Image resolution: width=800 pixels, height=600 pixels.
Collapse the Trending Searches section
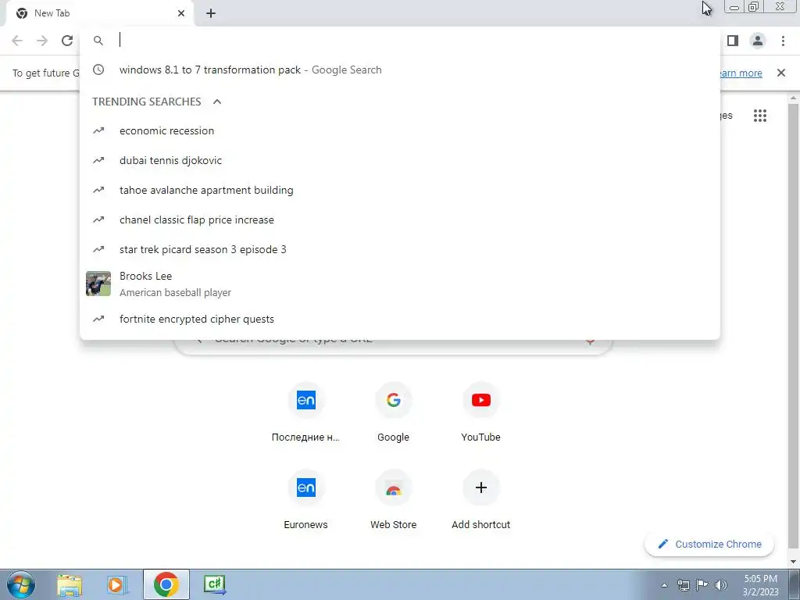(x=217, y=102)
